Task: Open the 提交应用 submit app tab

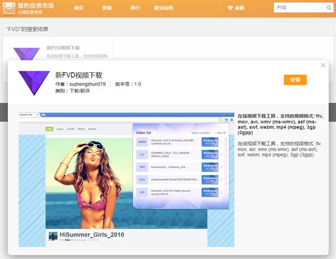Action: click(164, 8)
